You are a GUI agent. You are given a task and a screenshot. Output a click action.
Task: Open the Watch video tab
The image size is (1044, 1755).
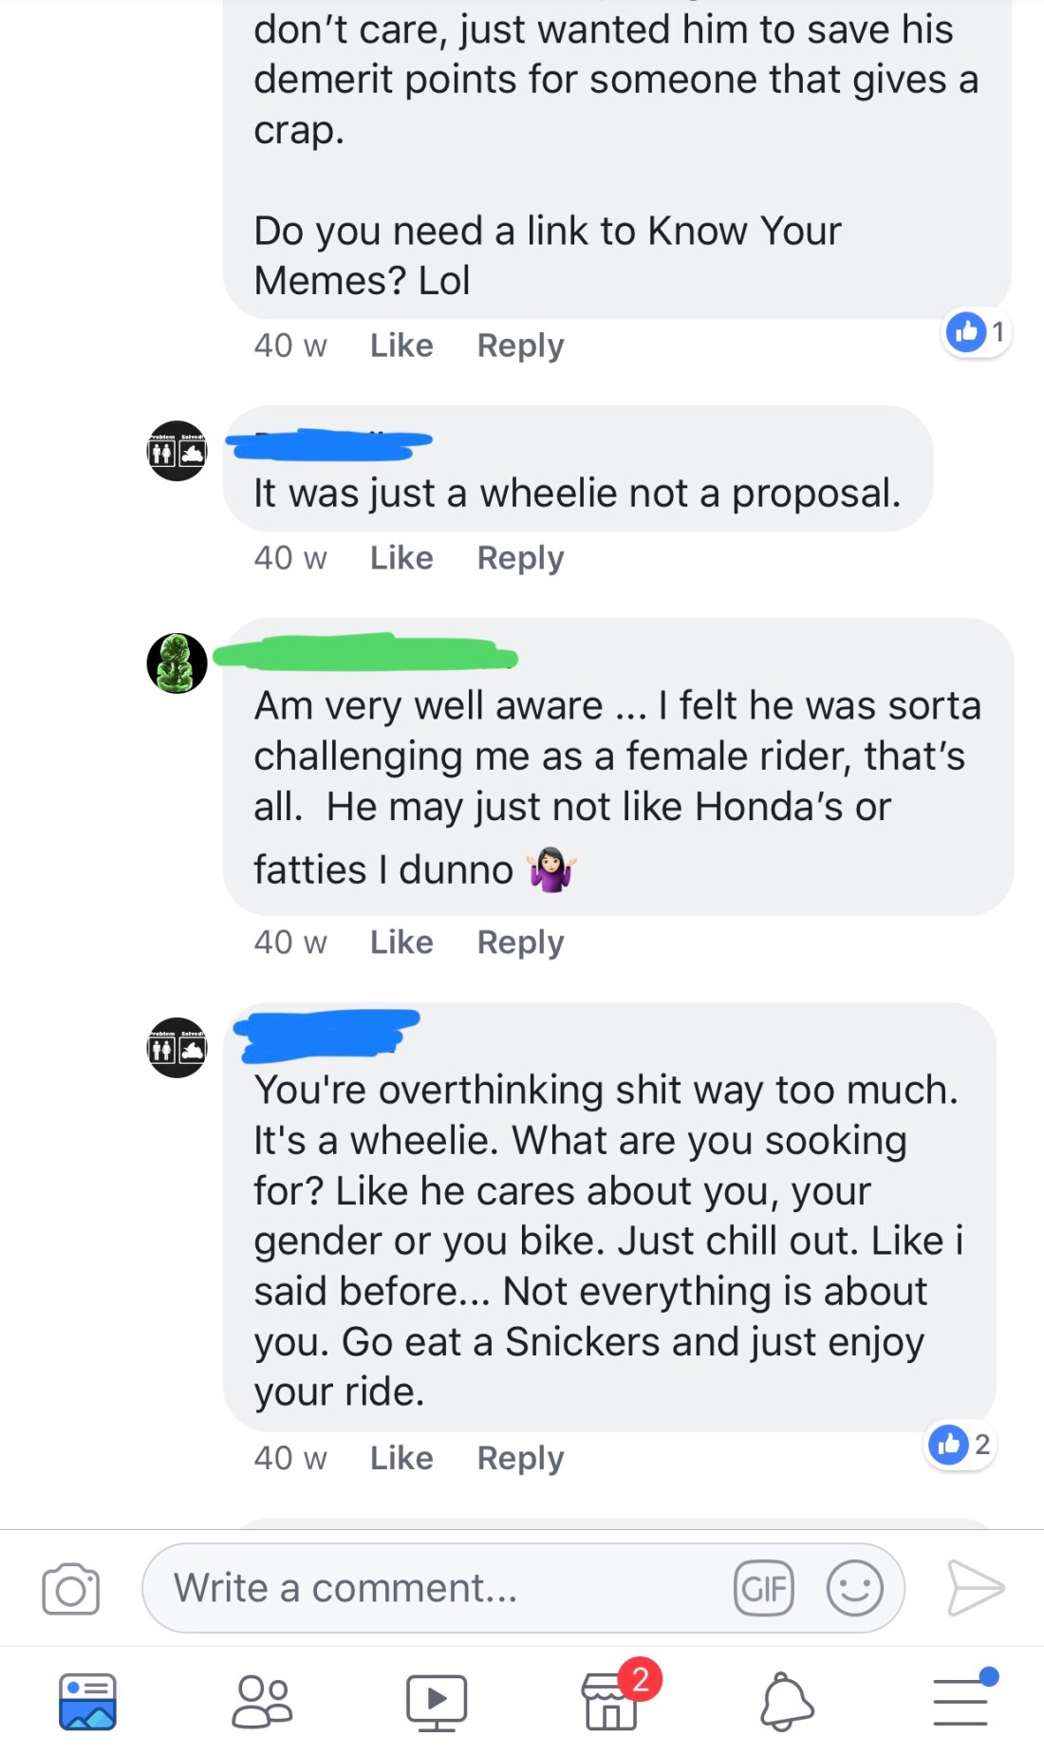tap(437, 1701)
